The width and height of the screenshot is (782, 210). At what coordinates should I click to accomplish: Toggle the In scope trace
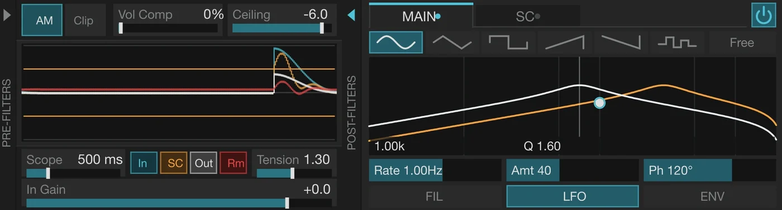[x=143, y=163]
